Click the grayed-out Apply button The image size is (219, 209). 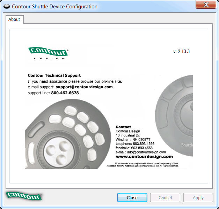coord(198,197)
